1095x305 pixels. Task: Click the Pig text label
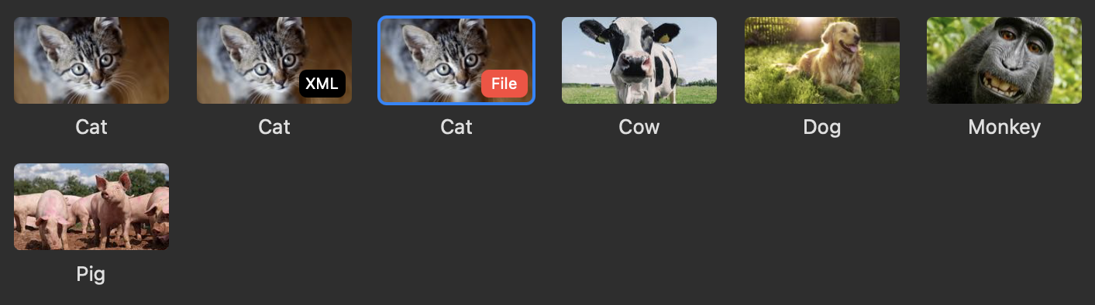[x=91, y=273]
